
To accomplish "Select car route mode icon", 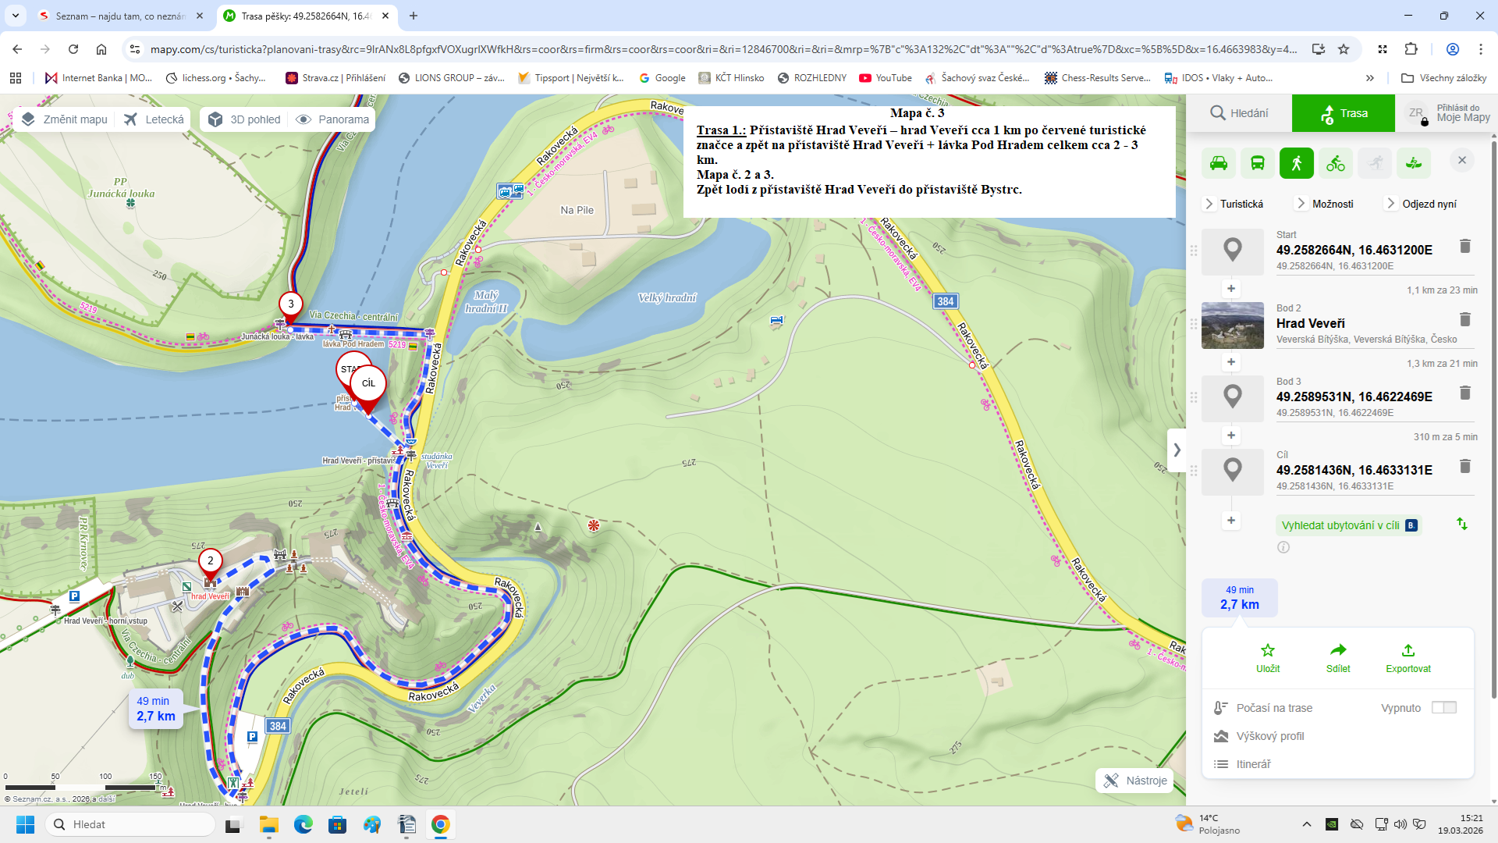I will 1219,163.
